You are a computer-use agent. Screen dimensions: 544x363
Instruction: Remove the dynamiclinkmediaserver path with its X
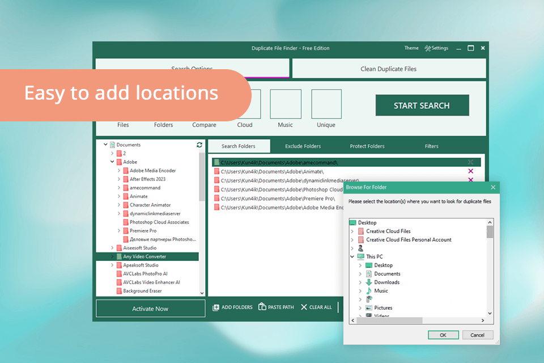click(470, 180)
